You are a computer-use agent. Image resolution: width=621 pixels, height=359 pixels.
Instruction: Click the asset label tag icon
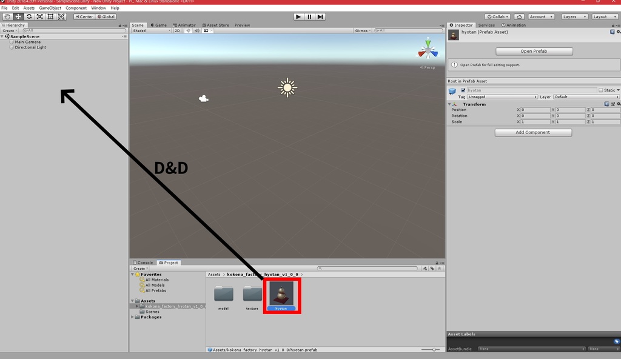617,341
